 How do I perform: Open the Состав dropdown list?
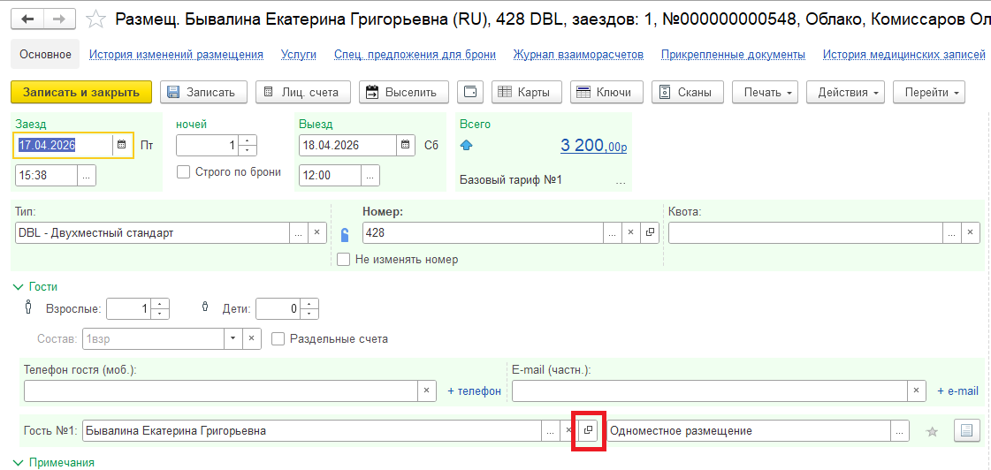(x=233, y=338)
